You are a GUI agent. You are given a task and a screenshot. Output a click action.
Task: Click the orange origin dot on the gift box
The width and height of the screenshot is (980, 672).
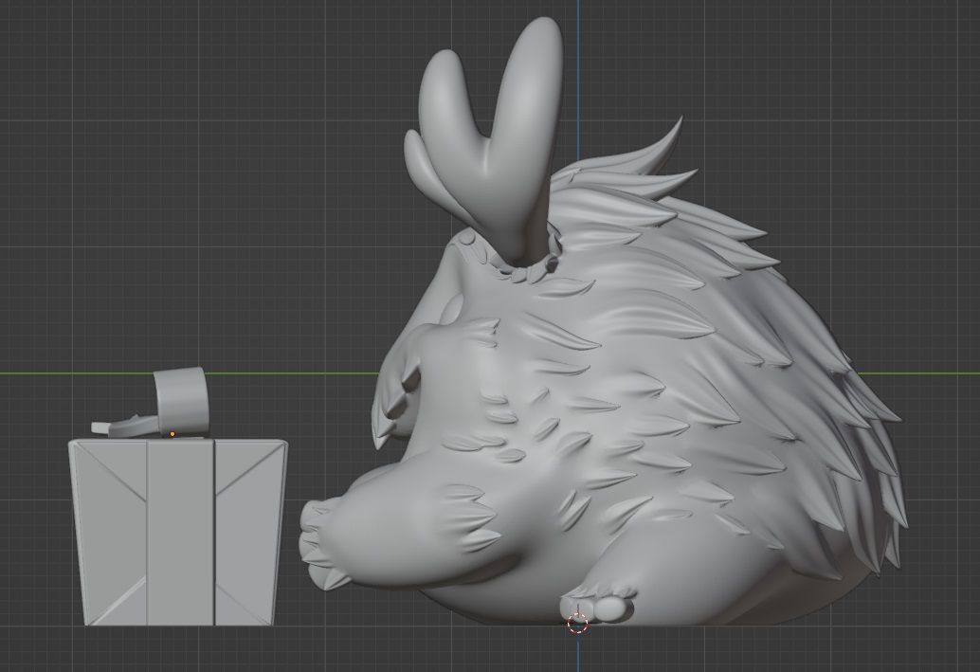[172, 433]
